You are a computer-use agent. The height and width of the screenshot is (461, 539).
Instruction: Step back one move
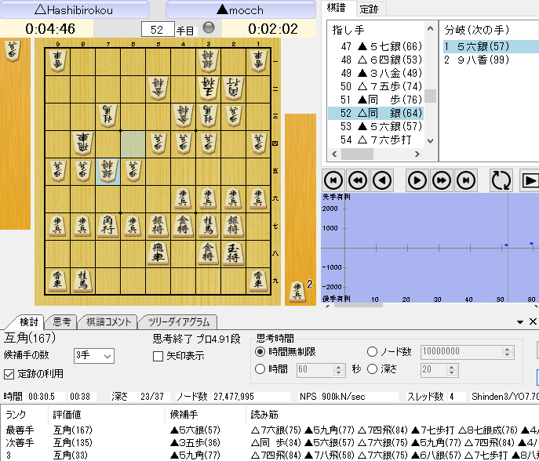(382, 180)
